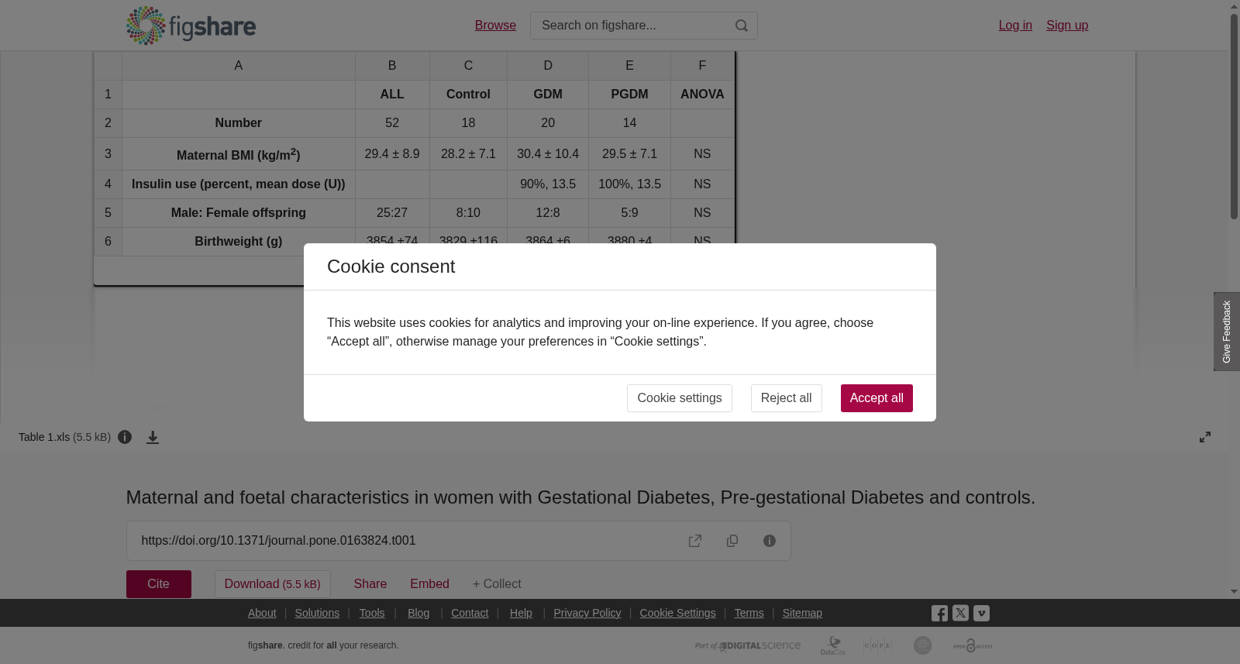The image size is (1240, 664).
Task: Click the Cite button
Action: pyautogui.click(x=159, y=584)
